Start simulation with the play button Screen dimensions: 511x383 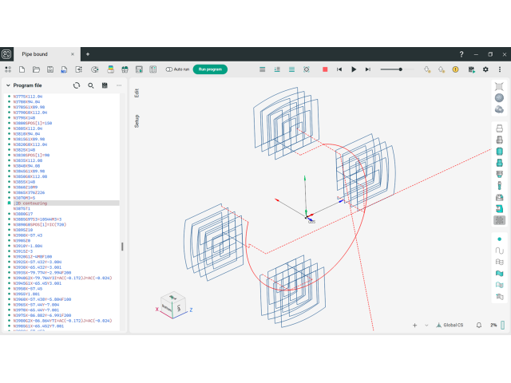click(354, 69)
